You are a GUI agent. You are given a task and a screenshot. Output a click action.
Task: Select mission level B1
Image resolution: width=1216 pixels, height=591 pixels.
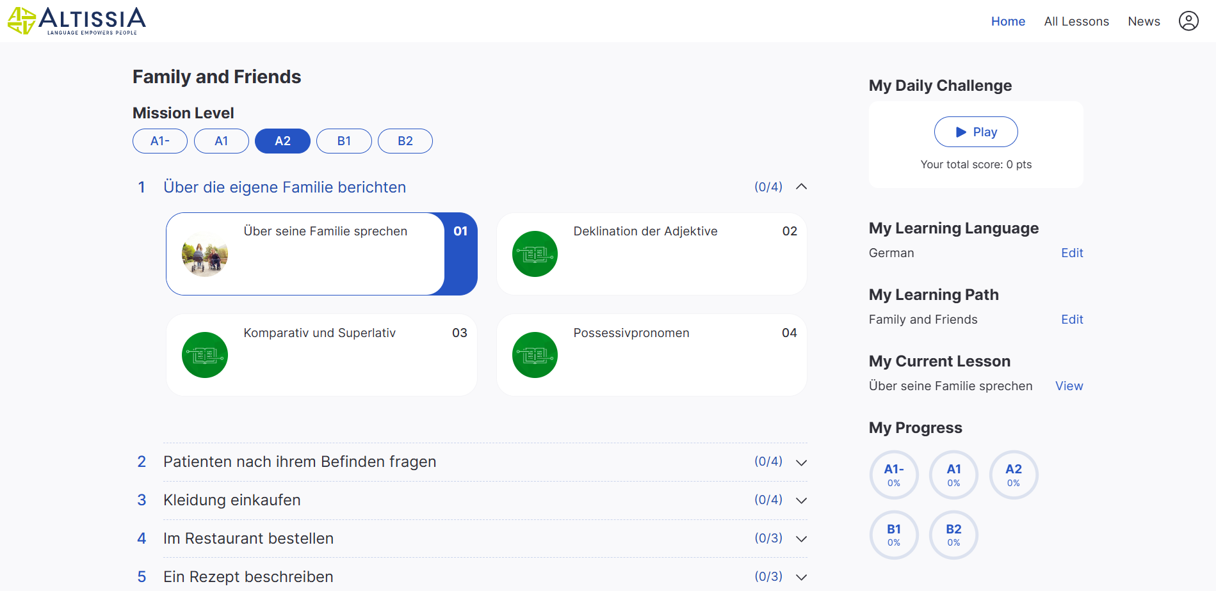pos(344,141)
